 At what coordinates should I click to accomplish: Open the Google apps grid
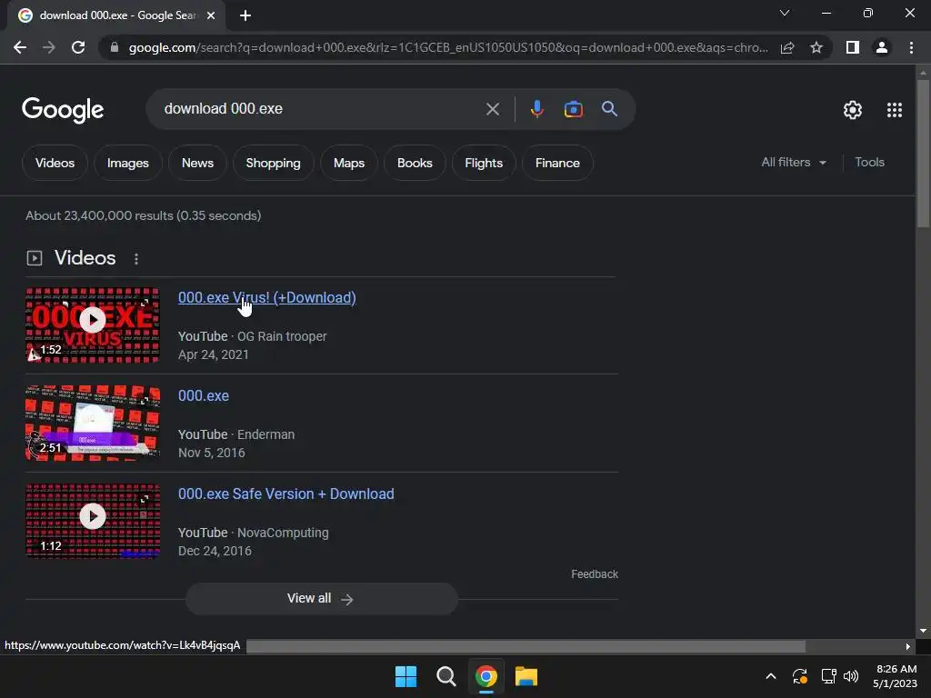pos(895,110)
